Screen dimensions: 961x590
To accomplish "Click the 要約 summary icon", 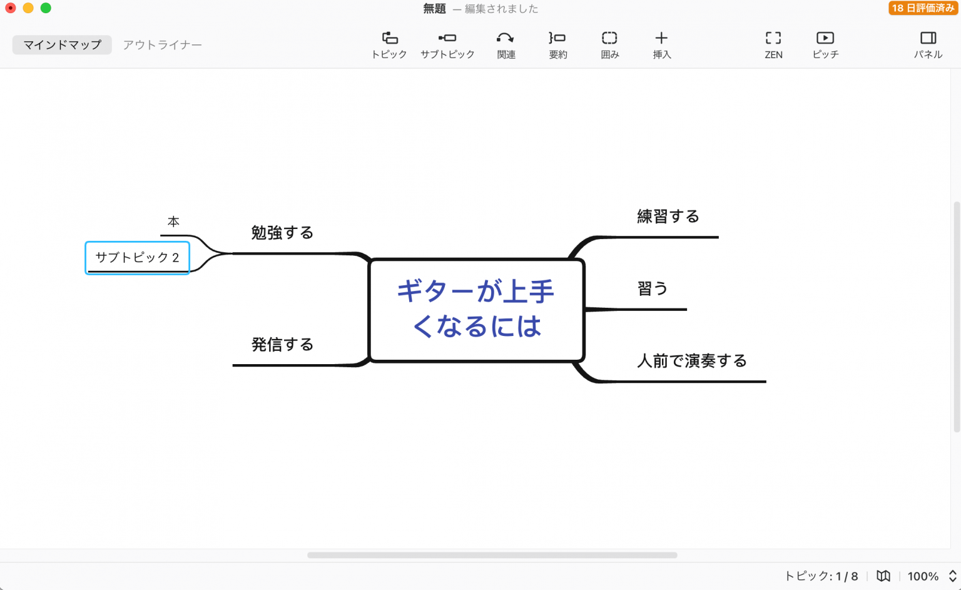I will [557, 44].
